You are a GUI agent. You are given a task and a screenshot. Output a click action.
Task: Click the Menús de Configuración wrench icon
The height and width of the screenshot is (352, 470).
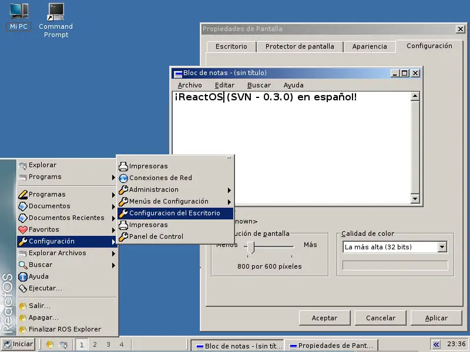(x=123, y=201)
